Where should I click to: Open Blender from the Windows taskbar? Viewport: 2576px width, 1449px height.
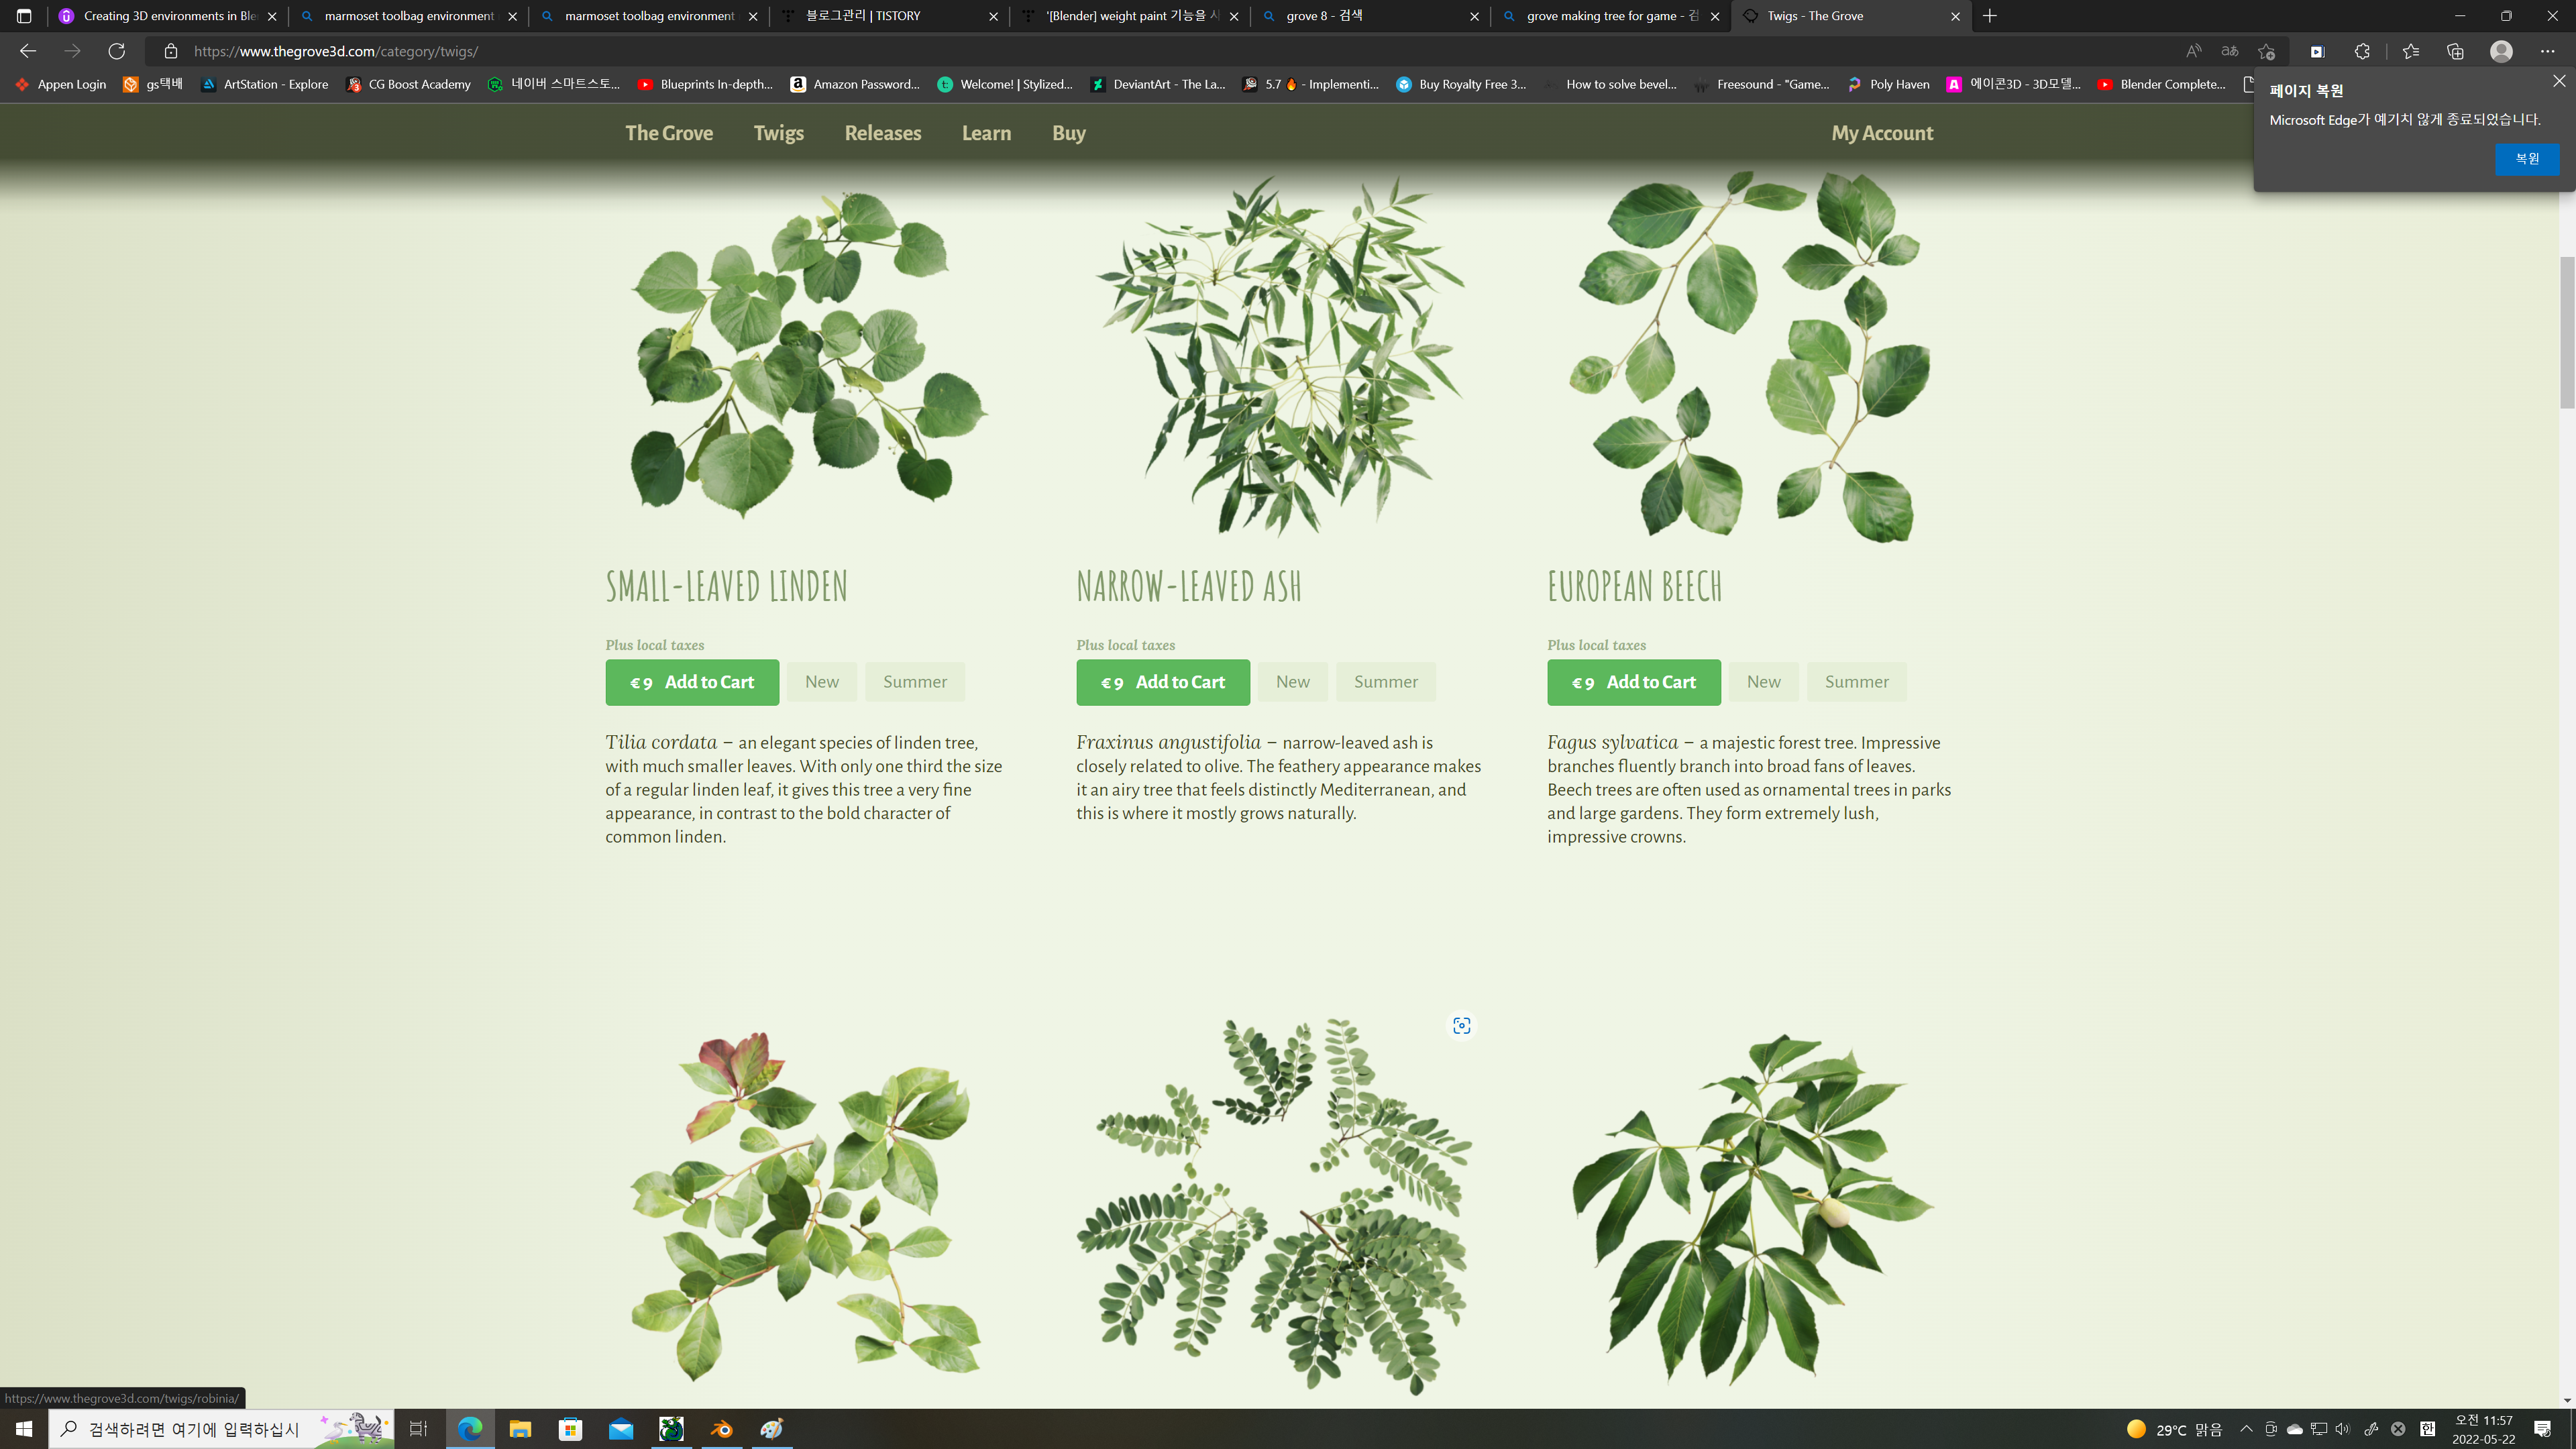722,1429
